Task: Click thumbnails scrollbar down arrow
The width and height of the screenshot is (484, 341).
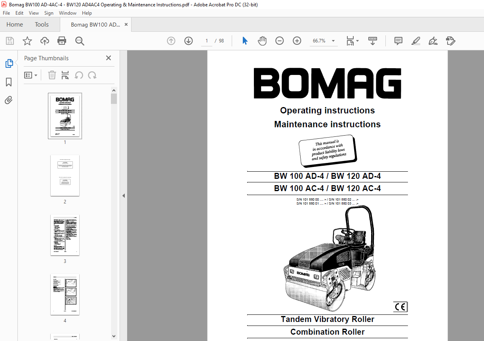Action: click(114, 336)
